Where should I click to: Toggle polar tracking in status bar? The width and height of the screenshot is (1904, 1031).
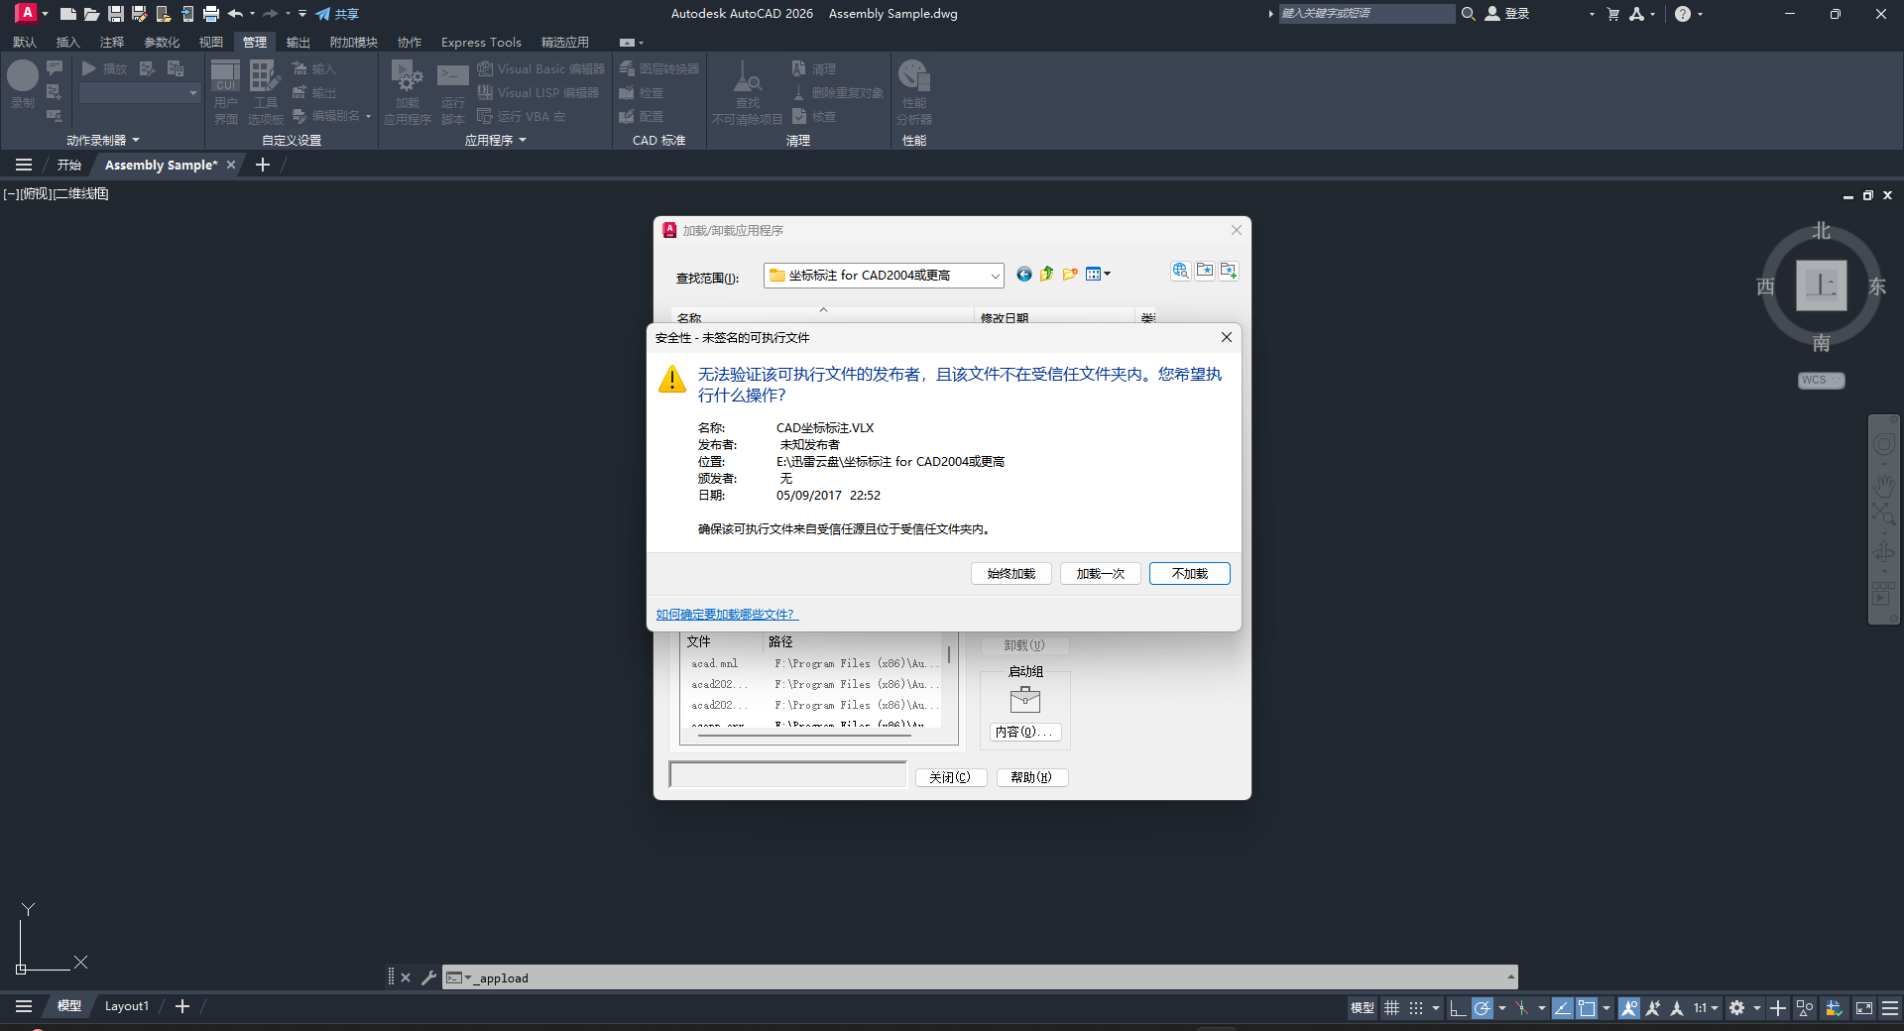coord(1482,1008)
